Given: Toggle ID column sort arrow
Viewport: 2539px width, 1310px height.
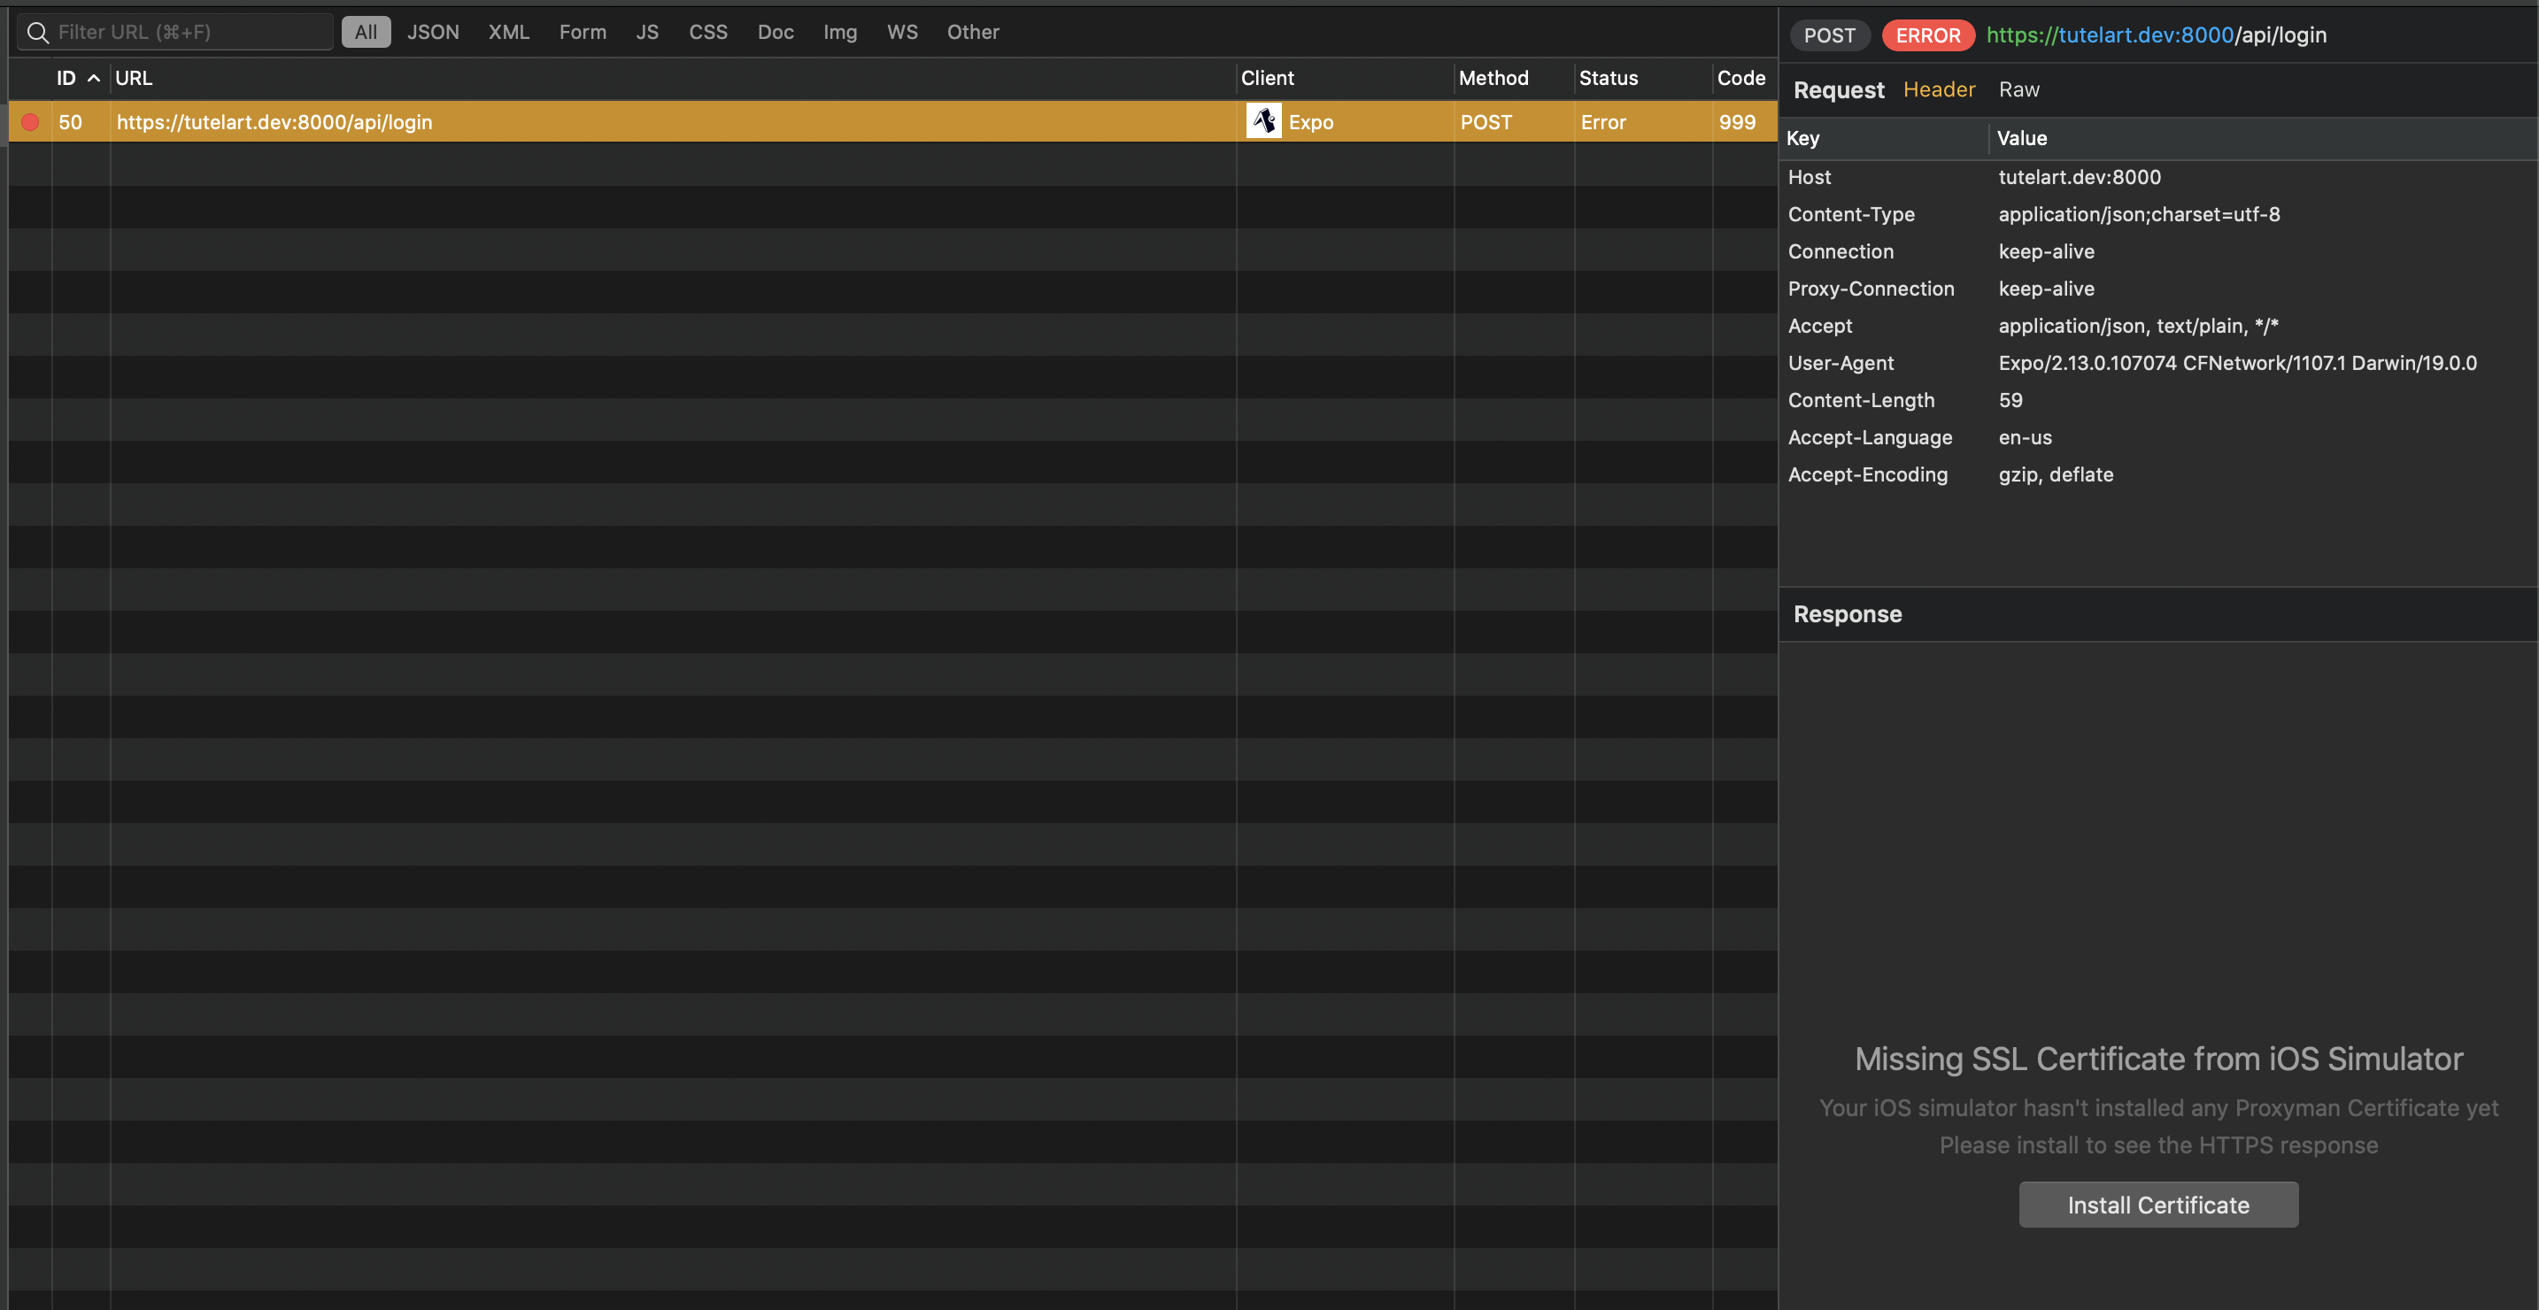Looking at the screenshot, I should click(x=94, y=78).
